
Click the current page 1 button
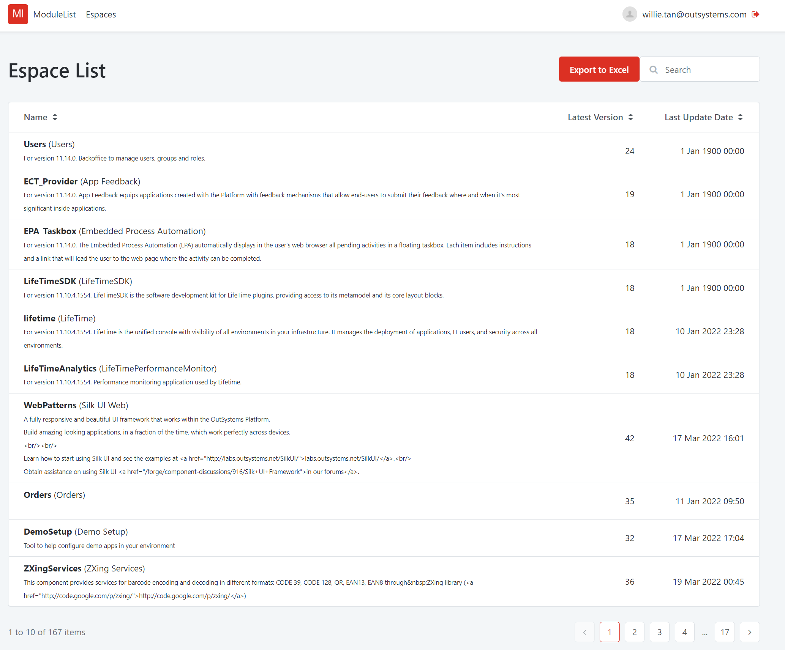click(610, 632)
